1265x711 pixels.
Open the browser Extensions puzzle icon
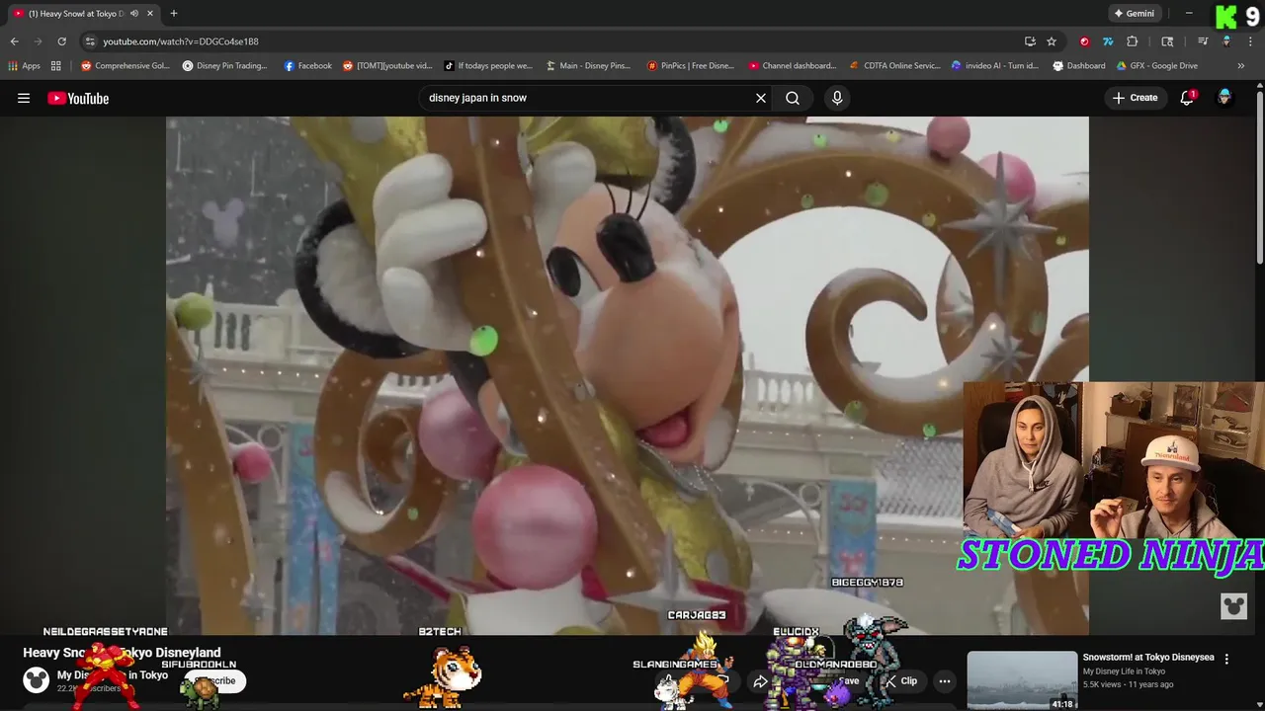(x=1133, y=41)
